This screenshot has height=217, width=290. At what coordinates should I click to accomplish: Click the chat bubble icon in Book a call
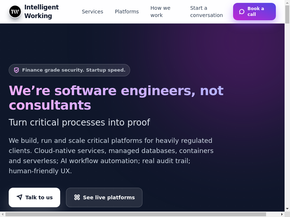(x=242, y=12)
